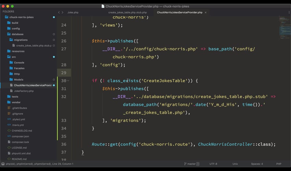The image size is (291, 171).
Task: Click the .travis.yml code icon
Action: [9, 125]
